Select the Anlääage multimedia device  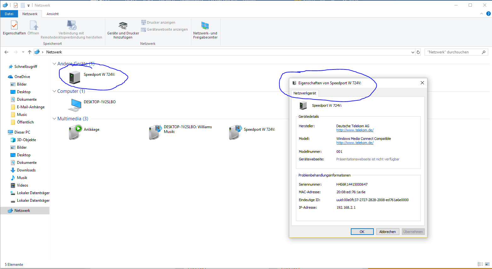[84, 132]
